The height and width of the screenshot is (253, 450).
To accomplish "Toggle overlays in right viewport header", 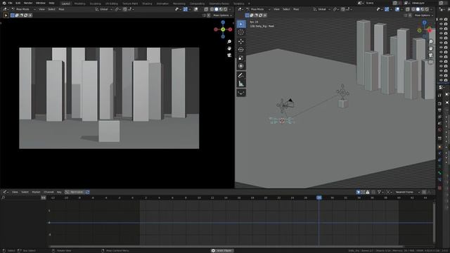I will (397, 9).
